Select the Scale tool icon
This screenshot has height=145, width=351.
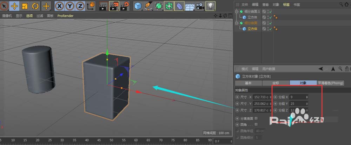[25, 6]
